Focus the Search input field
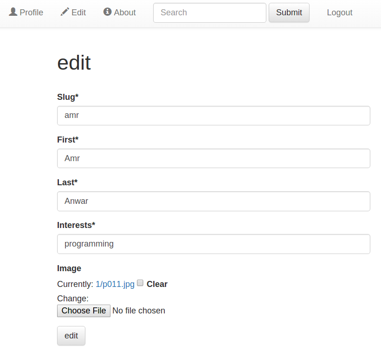This screenshot has width=381, height=358. click(210, 13)
